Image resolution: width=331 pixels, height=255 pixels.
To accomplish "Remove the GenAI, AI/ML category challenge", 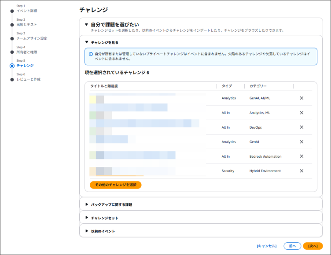I will click(302, 98).
